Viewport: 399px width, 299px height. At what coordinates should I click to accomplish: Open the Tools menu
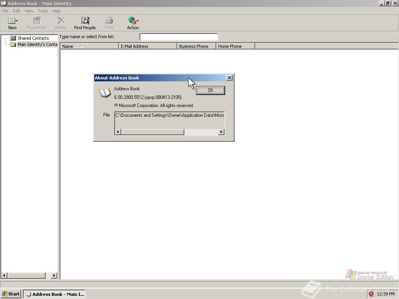(43, 11)
